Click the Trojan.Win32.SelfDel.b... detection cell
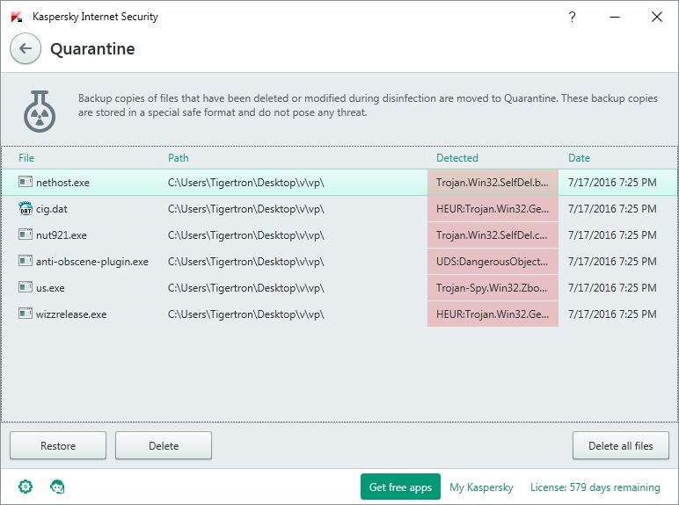This screenshot has height=505, width=679. (x=493, y=183)
